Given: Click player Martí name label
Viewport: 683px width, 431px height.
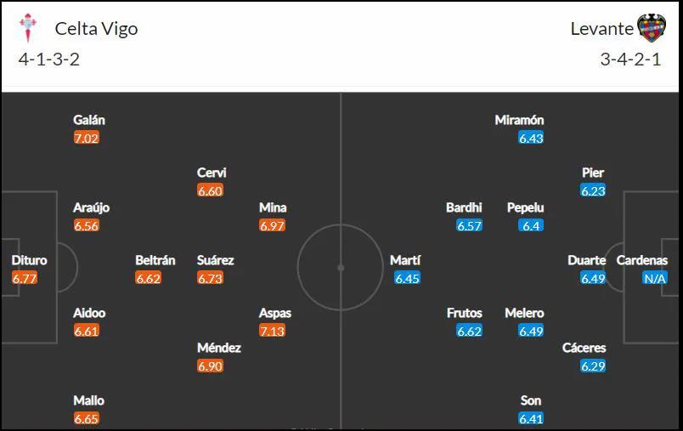Looking at the screenshot, I should coord(404,260).
